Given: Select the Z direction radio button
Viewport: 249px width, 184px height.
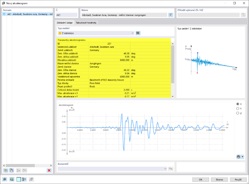Looking at the screenshot, I should [238, 113].
